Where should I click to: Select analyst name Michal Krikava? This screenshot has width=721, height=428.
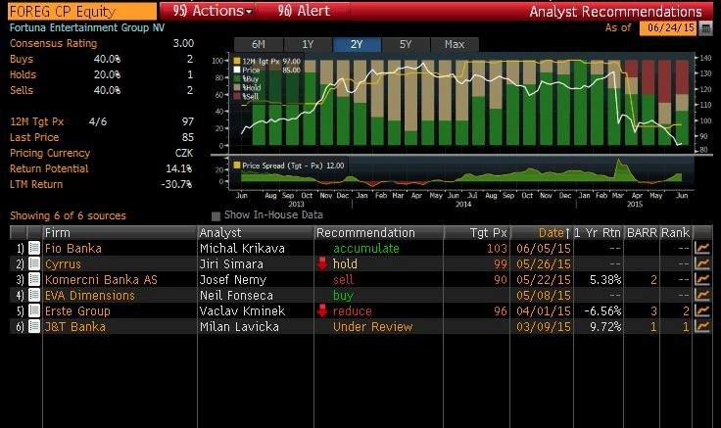pos(242,249)
